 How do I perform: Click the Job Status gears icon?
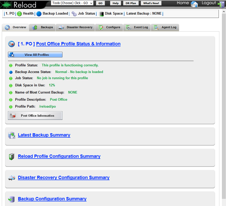point(74,14)
